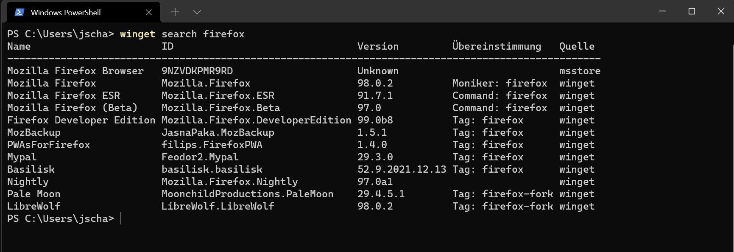Viewport: 734px width, 252px height.
Task: Click the LibreWolf.LibreWolf package ID
Action: point(218,206)
